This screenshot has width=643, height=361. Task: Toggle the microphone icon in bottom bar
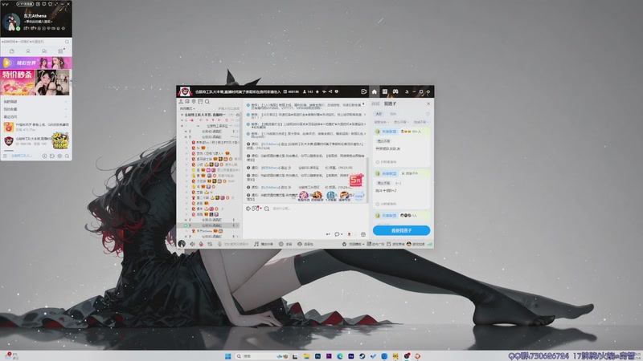click(219, 244)
